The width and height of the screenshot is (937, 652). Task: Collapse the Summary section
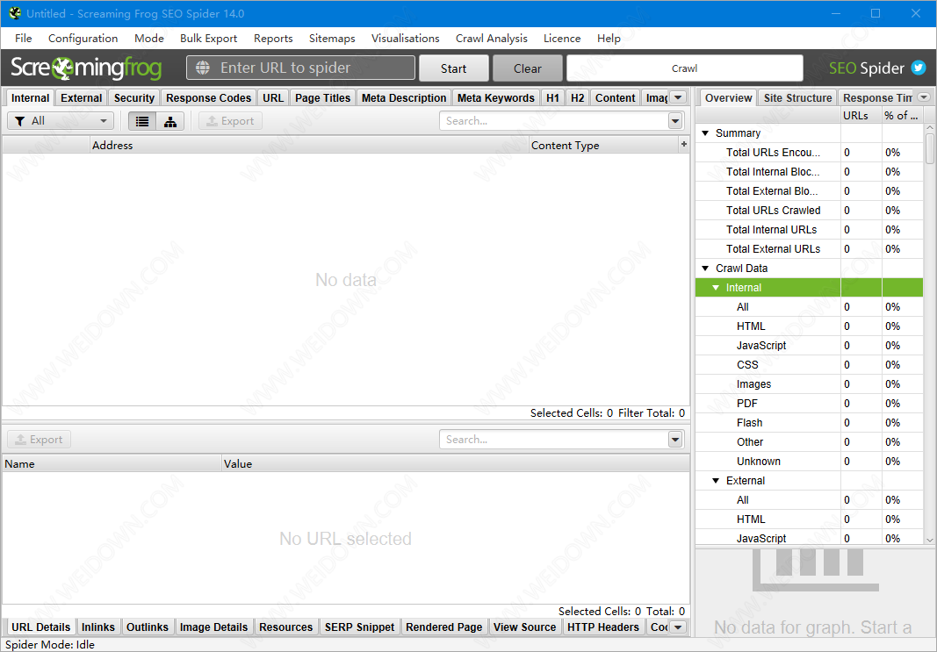point(705,133)
